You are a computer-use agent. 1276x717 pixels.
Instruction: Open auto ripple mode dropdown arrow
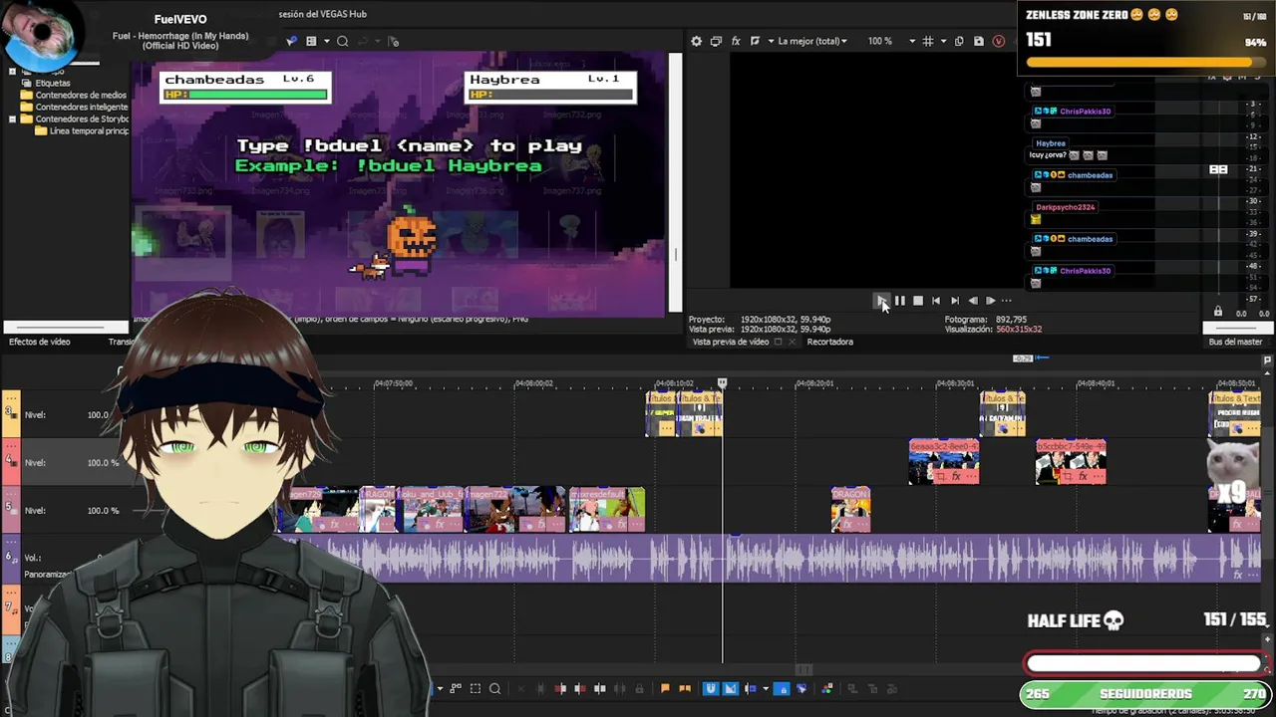(x=766, y=688)
